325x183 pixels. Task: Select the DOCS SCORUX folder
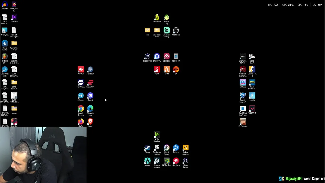[14, 85]
